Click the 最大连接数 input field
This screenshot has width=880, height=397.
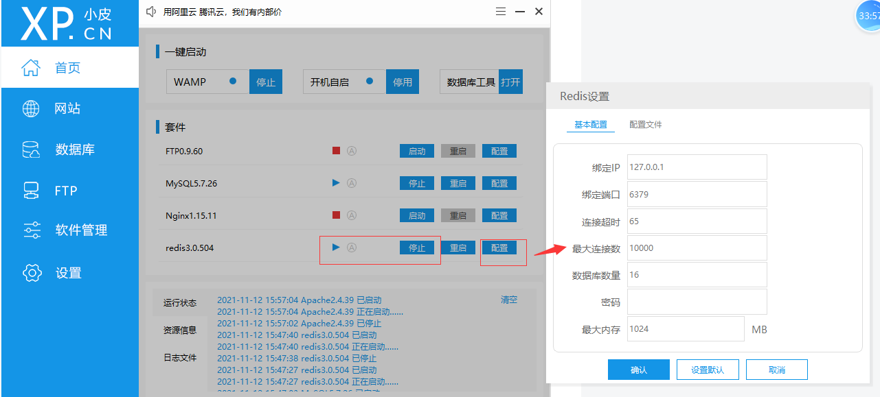697,248
